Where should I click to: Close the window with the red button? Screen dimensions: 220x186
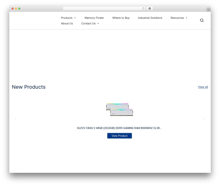13,8
